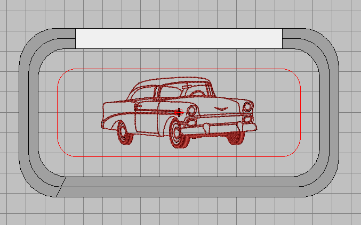Click the white bracket atop the hoop

[x=179, y=38]
